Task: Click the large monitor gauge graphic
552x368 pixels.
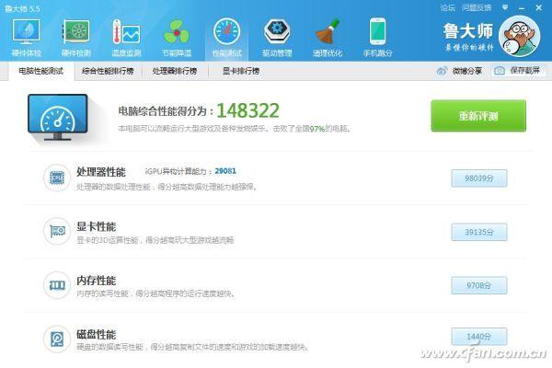Action: (x=58, y=117)
